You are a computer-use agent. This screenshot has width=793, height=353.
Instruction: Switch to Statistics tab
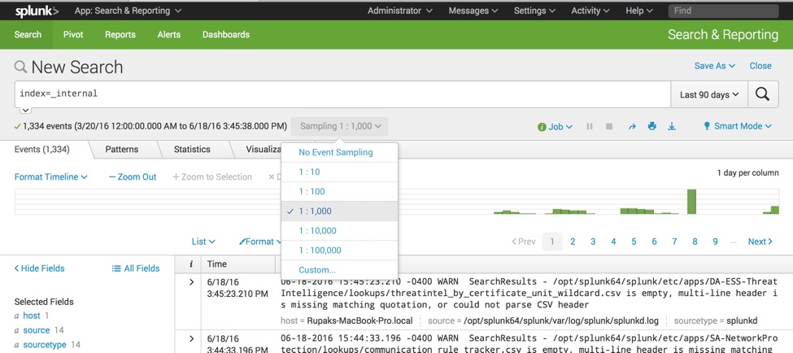192,149
